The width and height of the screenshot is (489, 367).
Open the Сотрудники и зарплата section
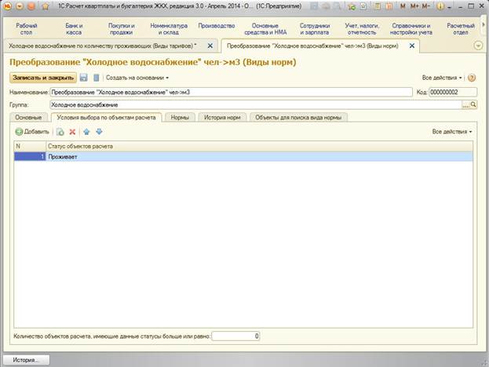tap(314, 29)
